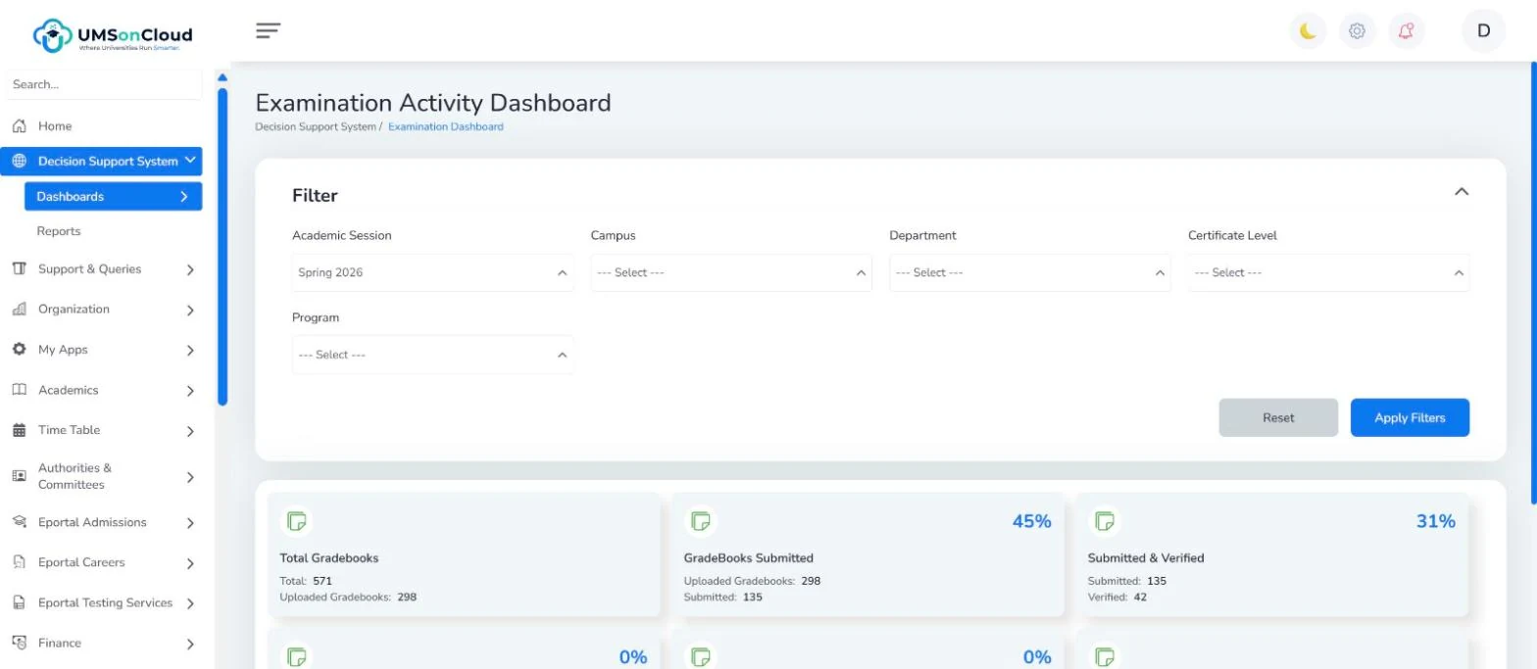Expand Time Table menu chevron
The height and width of the screenshot is (669, 1537).
tap(190, 431)
